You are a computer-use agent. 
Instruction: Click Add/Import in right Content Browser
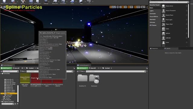coord(82,68)
